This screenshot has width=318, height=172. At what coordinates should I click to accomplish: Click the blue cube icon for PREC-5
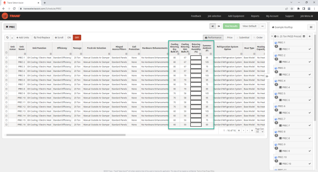[276, 94]
